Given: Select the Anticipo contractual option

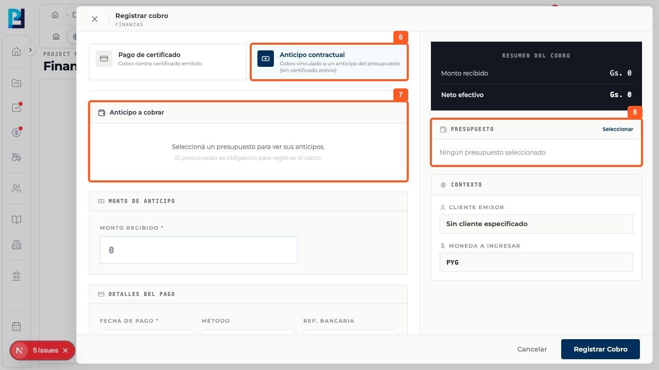Looking at the screenshot, I should (329, 62).
